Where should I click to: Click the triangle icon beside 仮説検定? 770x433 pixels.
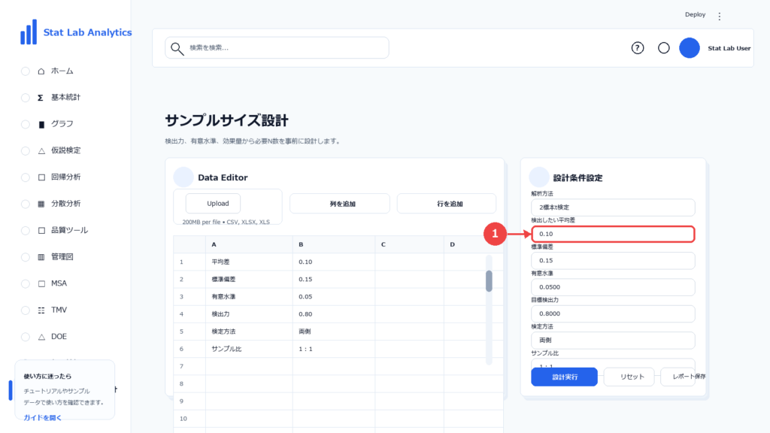41,150
